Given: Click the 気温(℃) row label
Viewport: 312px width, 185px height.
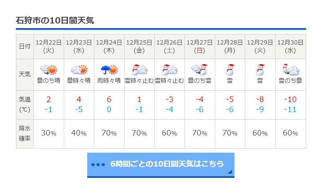Looking at the screenshot, I should [x=25, y=105].
